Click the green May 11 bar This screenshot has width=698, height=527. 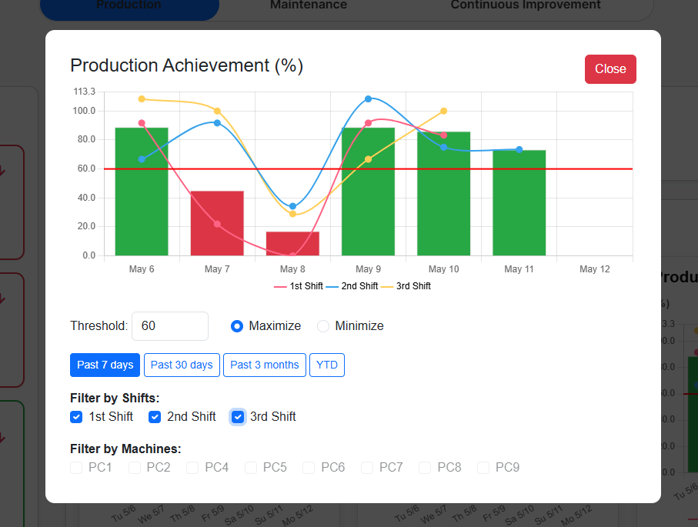click(519, 203)
